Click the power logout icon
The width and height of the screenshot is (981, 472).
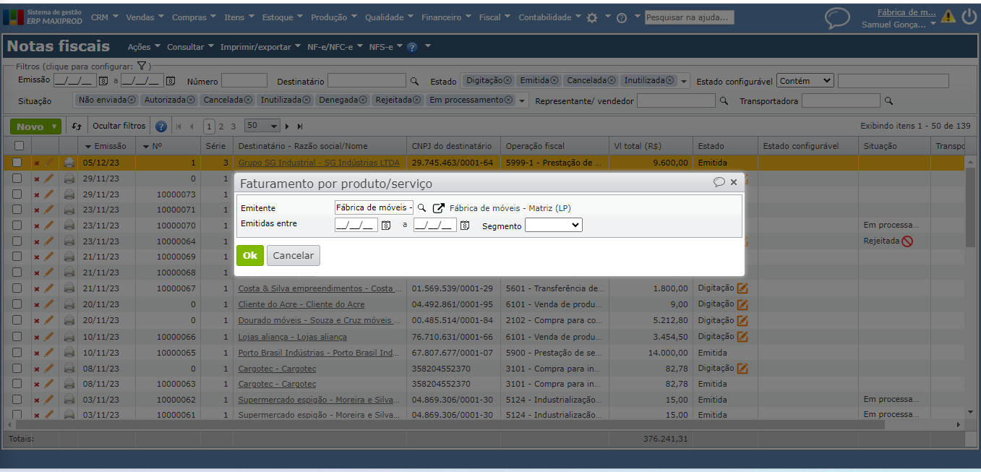(x=969, y=17)
